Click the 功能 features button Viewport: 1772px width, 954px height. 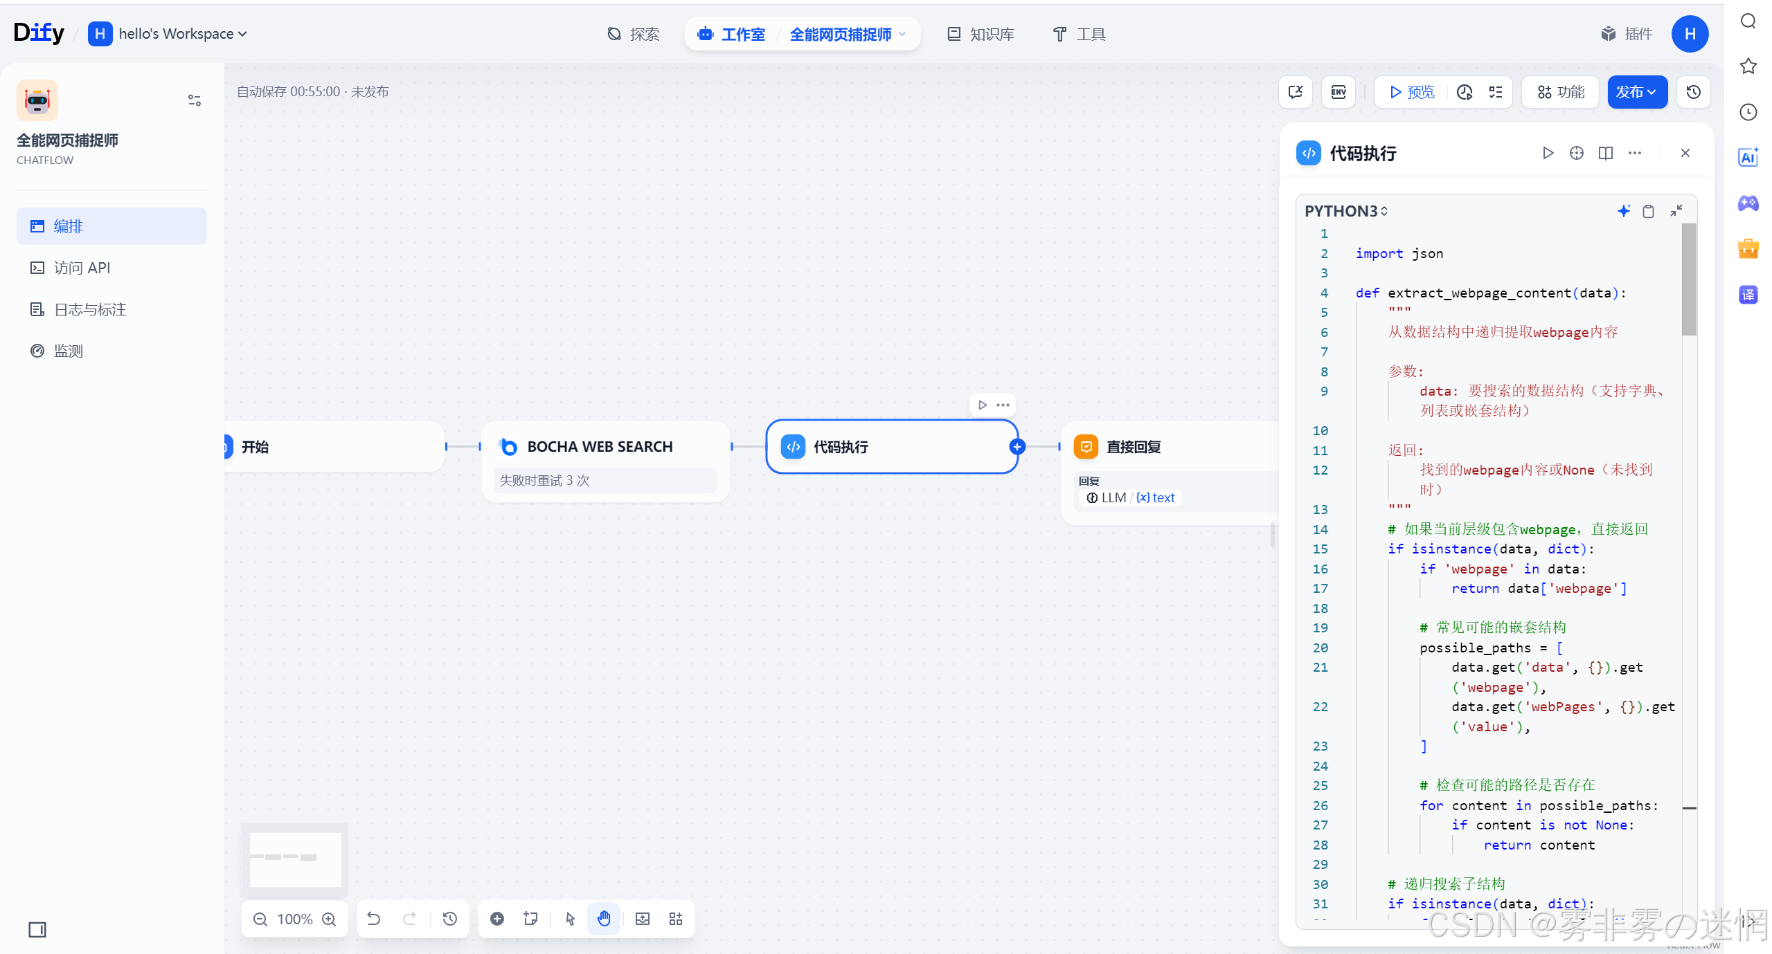[1560, 92]
